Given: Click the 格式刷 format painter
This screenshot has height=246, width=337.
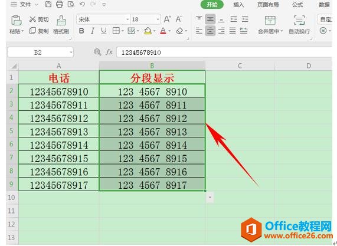Looking at the screenshot, I should point(61,25).
